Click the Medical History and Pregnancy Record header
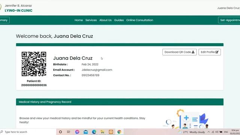Image resolution: width=240 pixels, height=135 pixels. pyautogui.click(x=120, y=102)
